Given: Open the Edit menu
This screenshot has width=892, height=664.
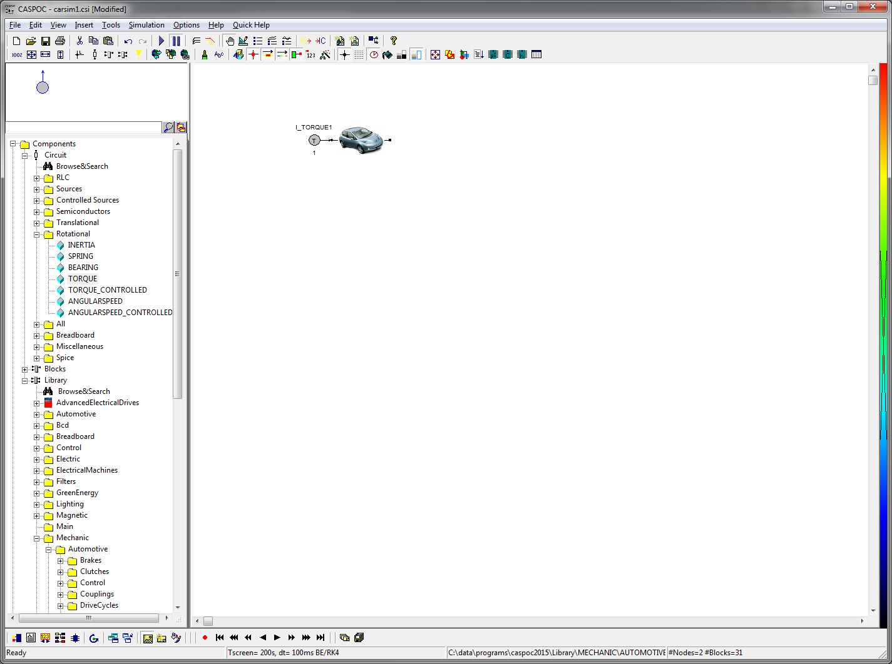Looking at the screenshot, I should pyautogui.click(x=36, y=25).
